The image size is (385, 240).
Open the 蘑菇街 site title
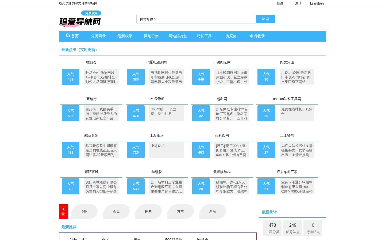tap(91, 99)
